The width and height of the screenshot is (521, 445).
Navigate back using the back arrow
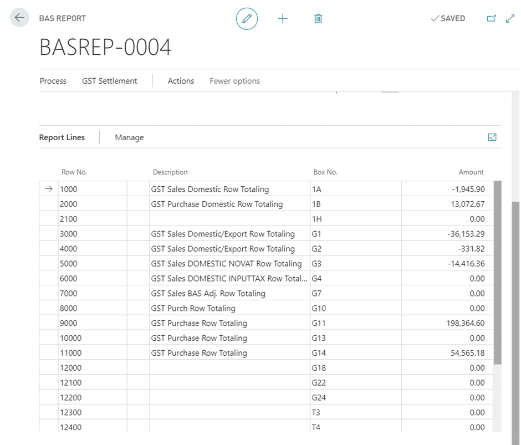(19, 17)
